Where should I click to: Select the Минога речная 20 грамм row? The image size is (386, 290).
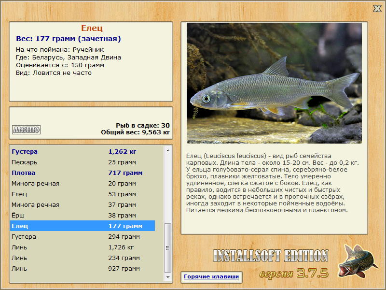(83, 183)
